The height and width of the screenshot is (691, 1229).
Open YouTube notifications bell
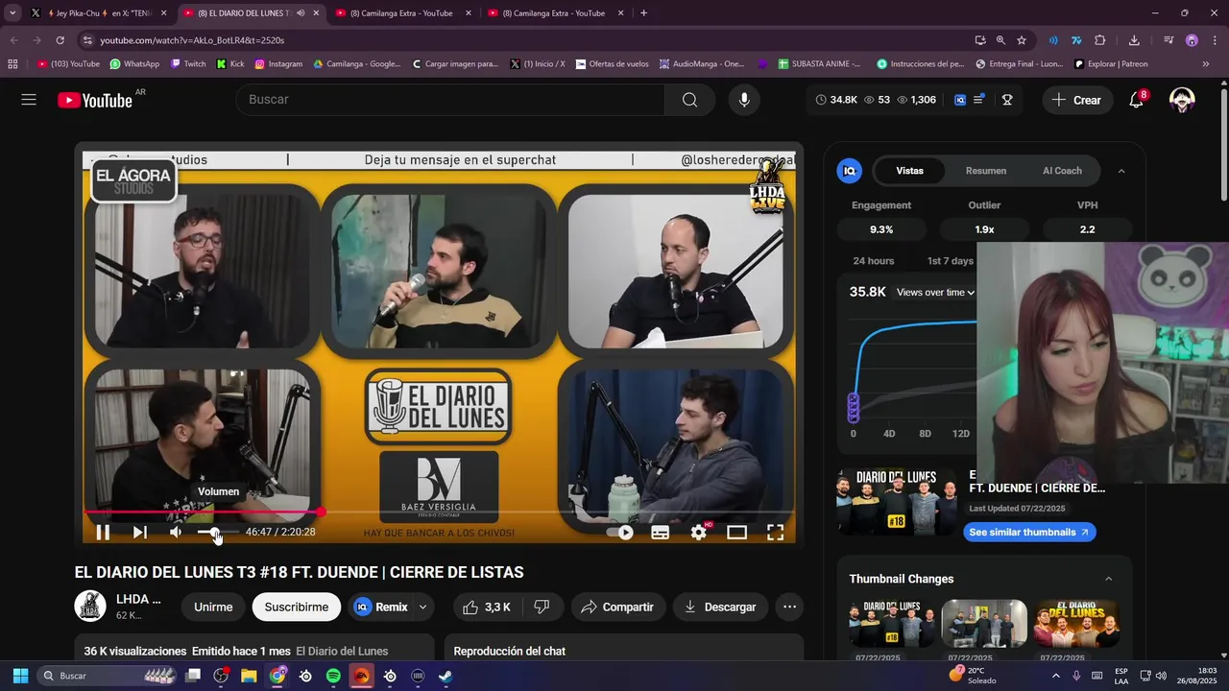pyautogui.click(x=1136, y=100)
